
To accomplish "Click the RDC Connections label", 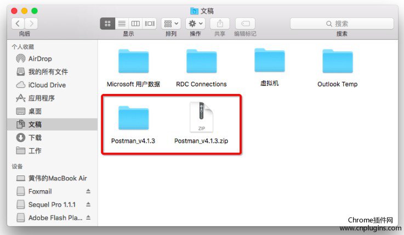I will tap(201, 84).
